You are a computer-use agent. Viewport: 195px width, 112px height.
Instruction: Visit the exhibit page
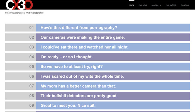pos(171,5)
